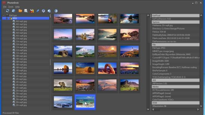
Task: Click the ExifTool section header
Action: 176,16
